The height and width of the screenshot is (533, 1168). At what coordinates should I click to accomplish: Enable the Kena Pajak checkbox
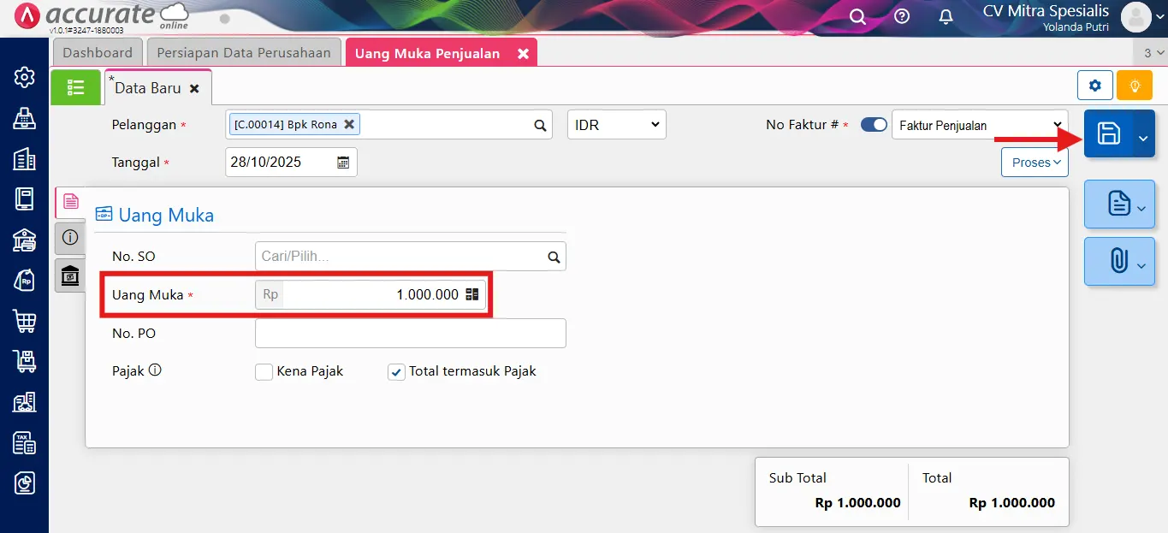(264, 371)
